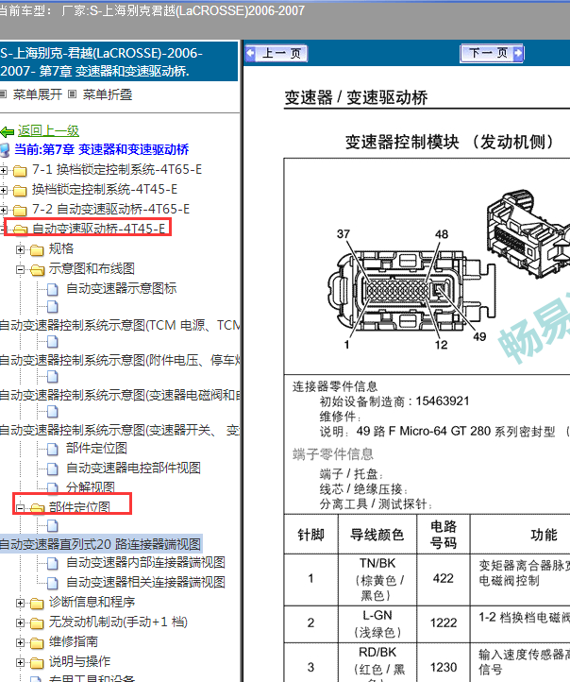The image size is (570, 682).
Task: Go to previous page with 上一页 button
Action: (x=277, y=54)
